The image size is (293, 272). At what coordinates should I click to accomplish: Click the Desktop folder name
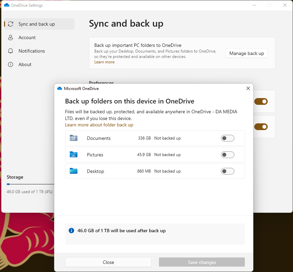pos(95,171)
